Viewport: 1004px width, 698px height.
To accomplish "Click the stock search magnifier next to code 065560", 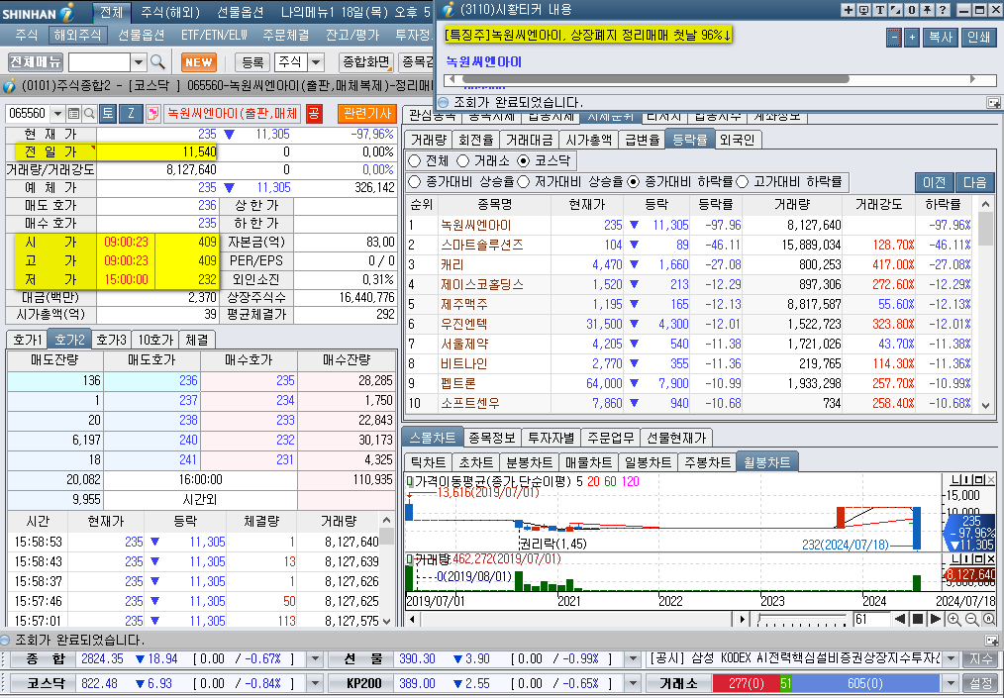I will [90, 113].
